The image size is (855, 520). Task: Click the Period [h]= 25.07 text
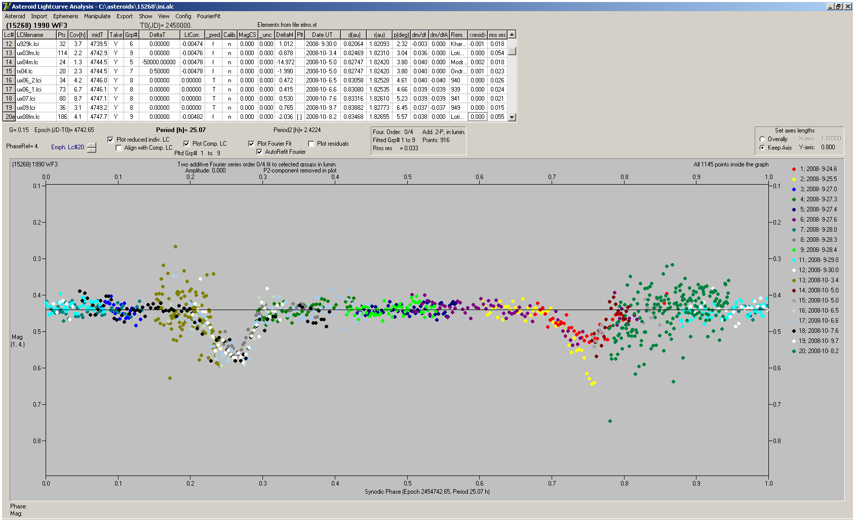pos(181,130)
